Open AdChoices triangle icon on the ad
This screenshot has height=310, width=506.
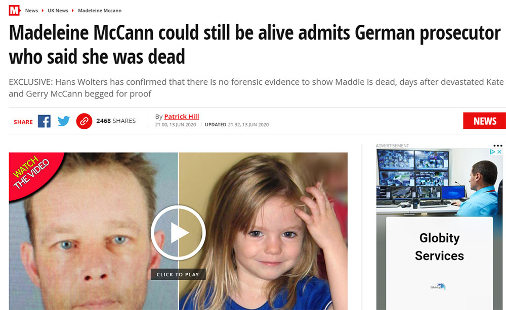coord(492,151)
